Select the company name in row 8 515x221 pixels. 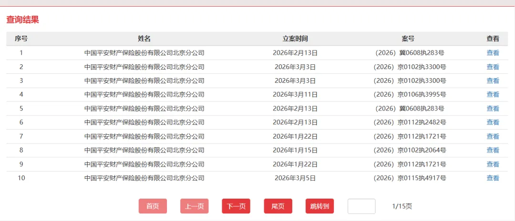[x=144, y=150]
